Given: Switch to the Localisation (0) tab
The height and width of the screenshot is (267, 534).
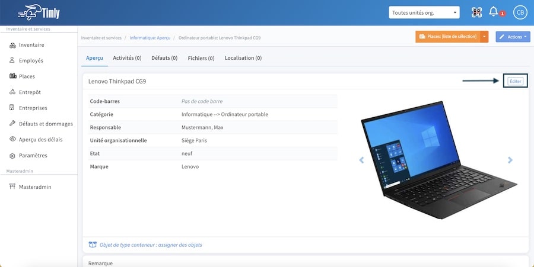Looking at the screenshot, I should (243, 58).
